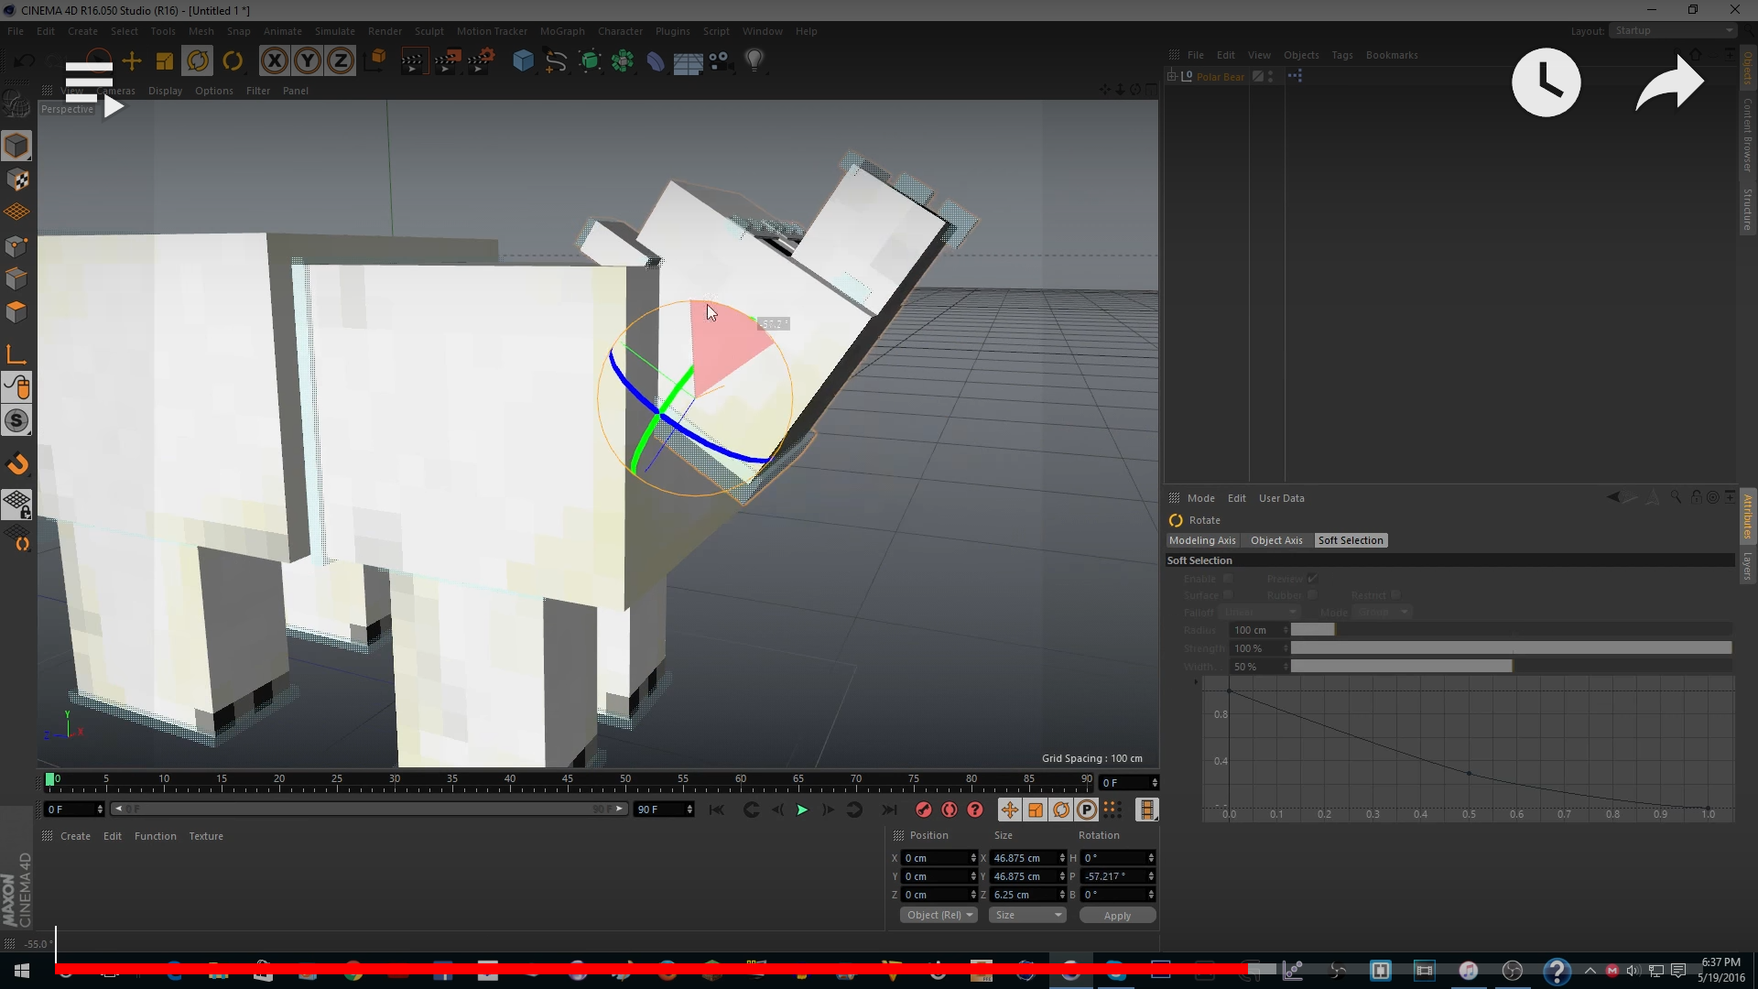Toggle Parameter keyframing P button
This screenshot has width=1758, height=989.
[x=1086, y=810]
